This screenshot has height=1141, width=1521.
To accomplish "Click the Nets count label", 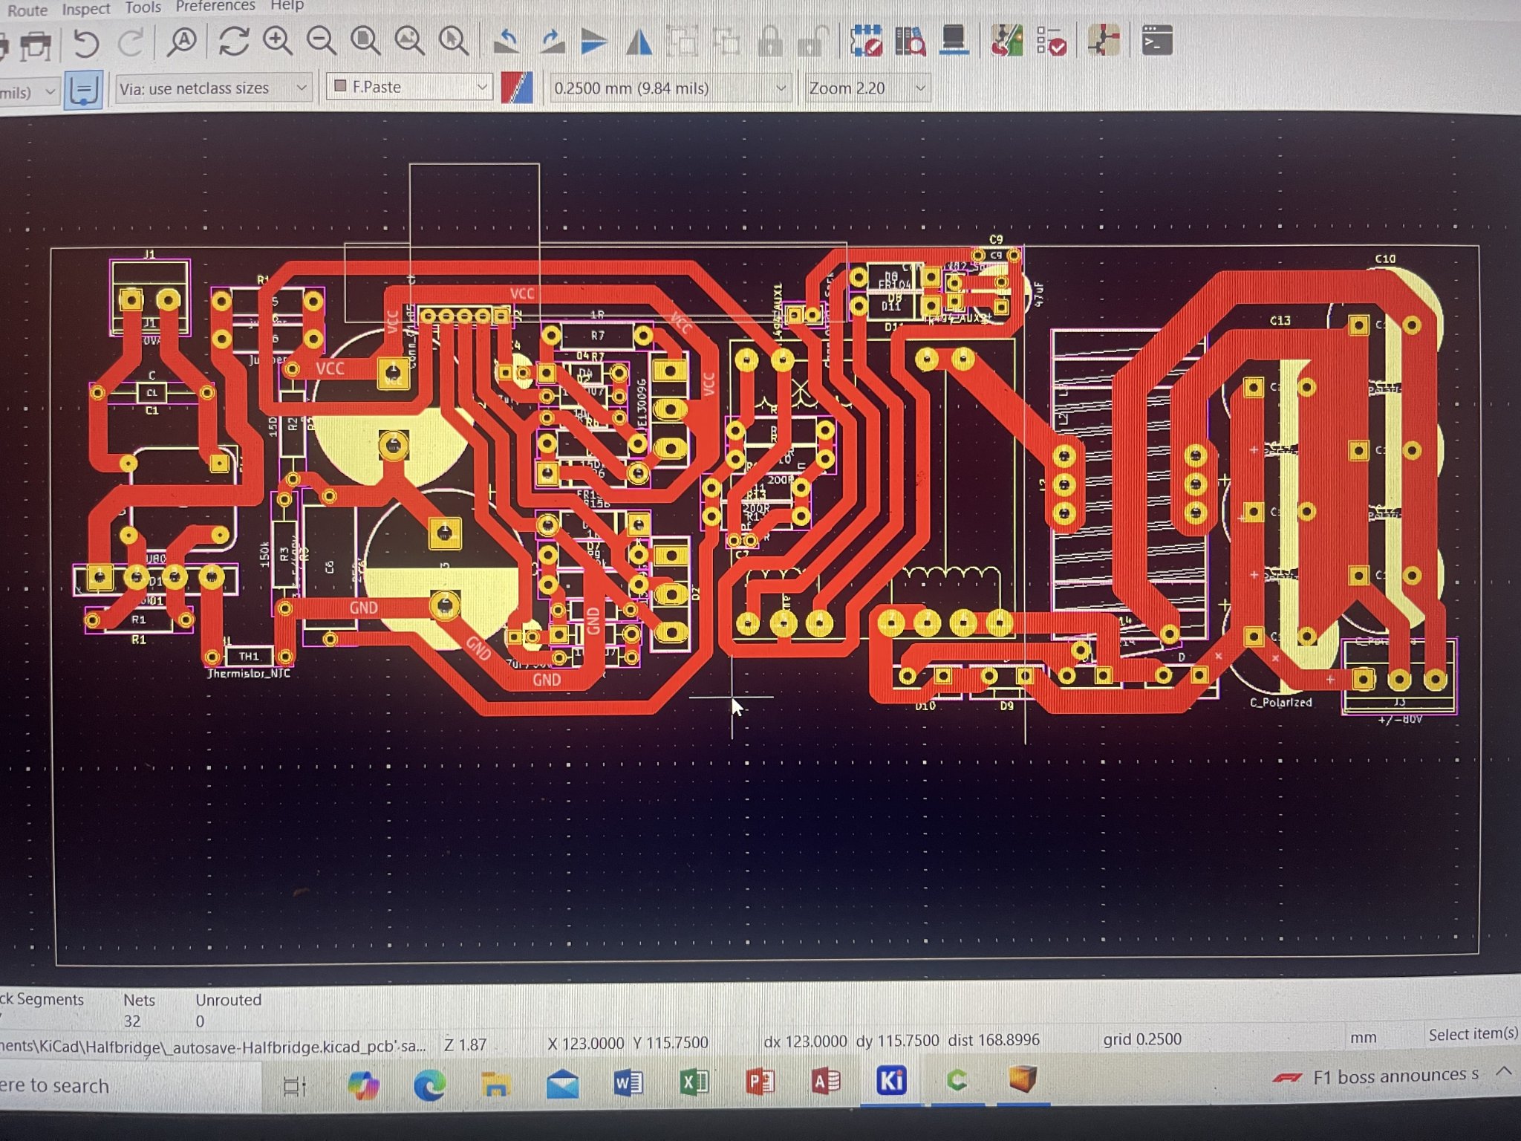I will (139, 1000).
